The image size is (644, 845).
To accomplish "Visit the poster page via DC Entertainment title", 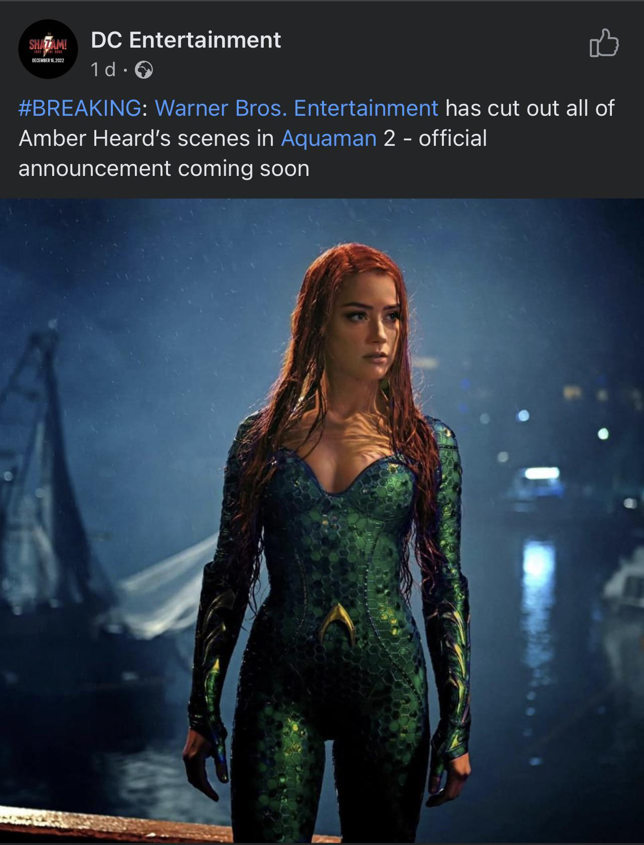I will click(186, 40).
